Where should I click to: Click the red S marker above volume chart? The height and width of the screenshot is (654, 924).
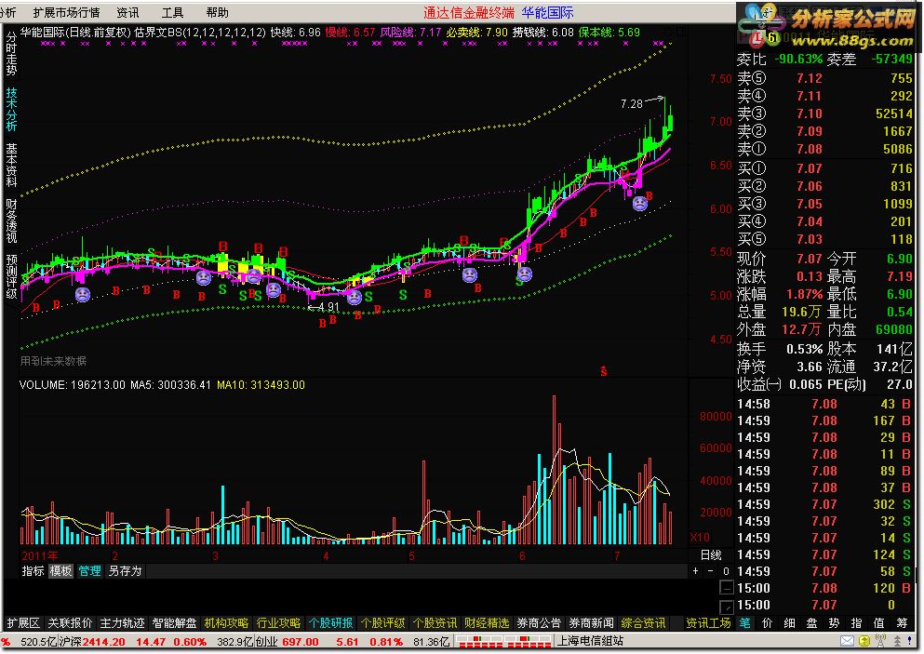point(603,371)
